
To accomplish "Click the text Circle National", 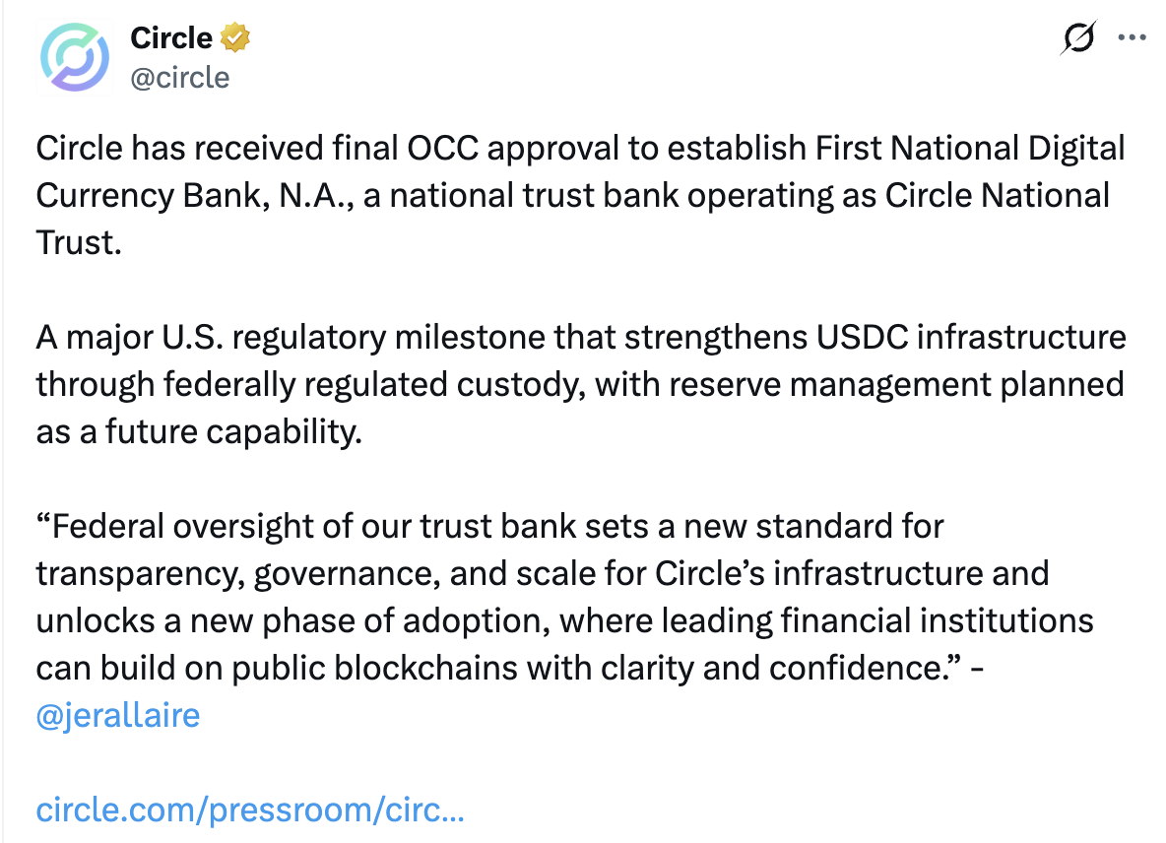I will point(998,196).
